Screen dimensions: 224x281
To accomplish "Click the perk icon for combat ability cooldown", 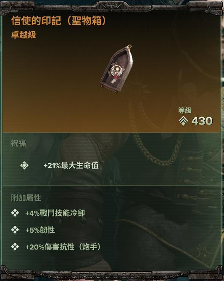I will [15, 213].
